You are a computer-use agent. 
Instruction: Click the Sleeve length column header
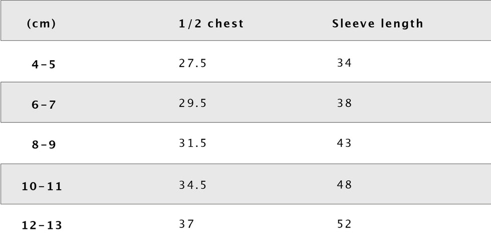point(377,24)
